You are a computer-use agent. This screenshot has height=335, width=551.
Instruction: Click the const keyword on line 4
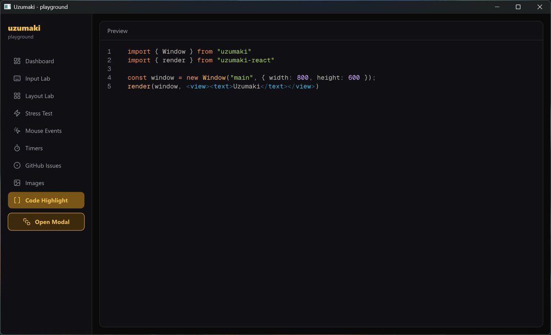(137, 78)
